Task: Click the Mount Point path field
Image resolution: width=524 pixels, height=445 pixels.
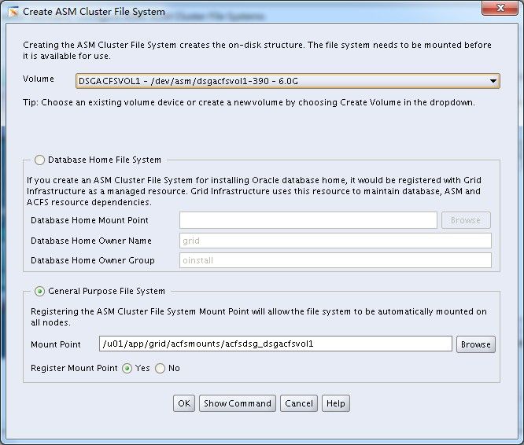Action: 275,344
